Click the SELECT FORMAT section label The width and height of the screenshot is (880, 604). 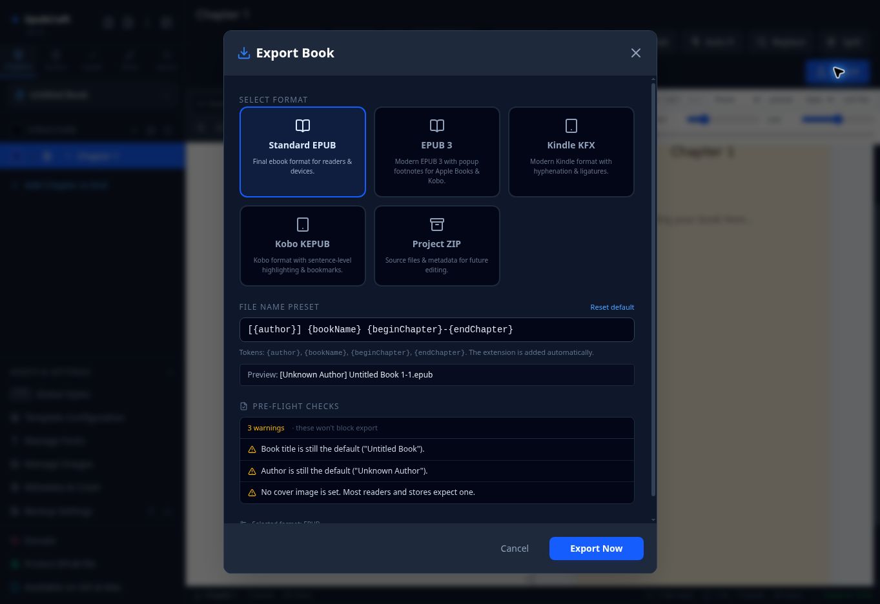tap(273, 100)
